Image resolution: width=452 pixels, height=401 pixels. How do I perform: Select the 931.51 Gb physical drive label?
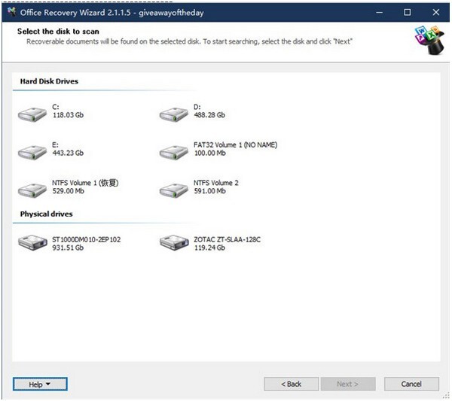click(x=68, y=248)
